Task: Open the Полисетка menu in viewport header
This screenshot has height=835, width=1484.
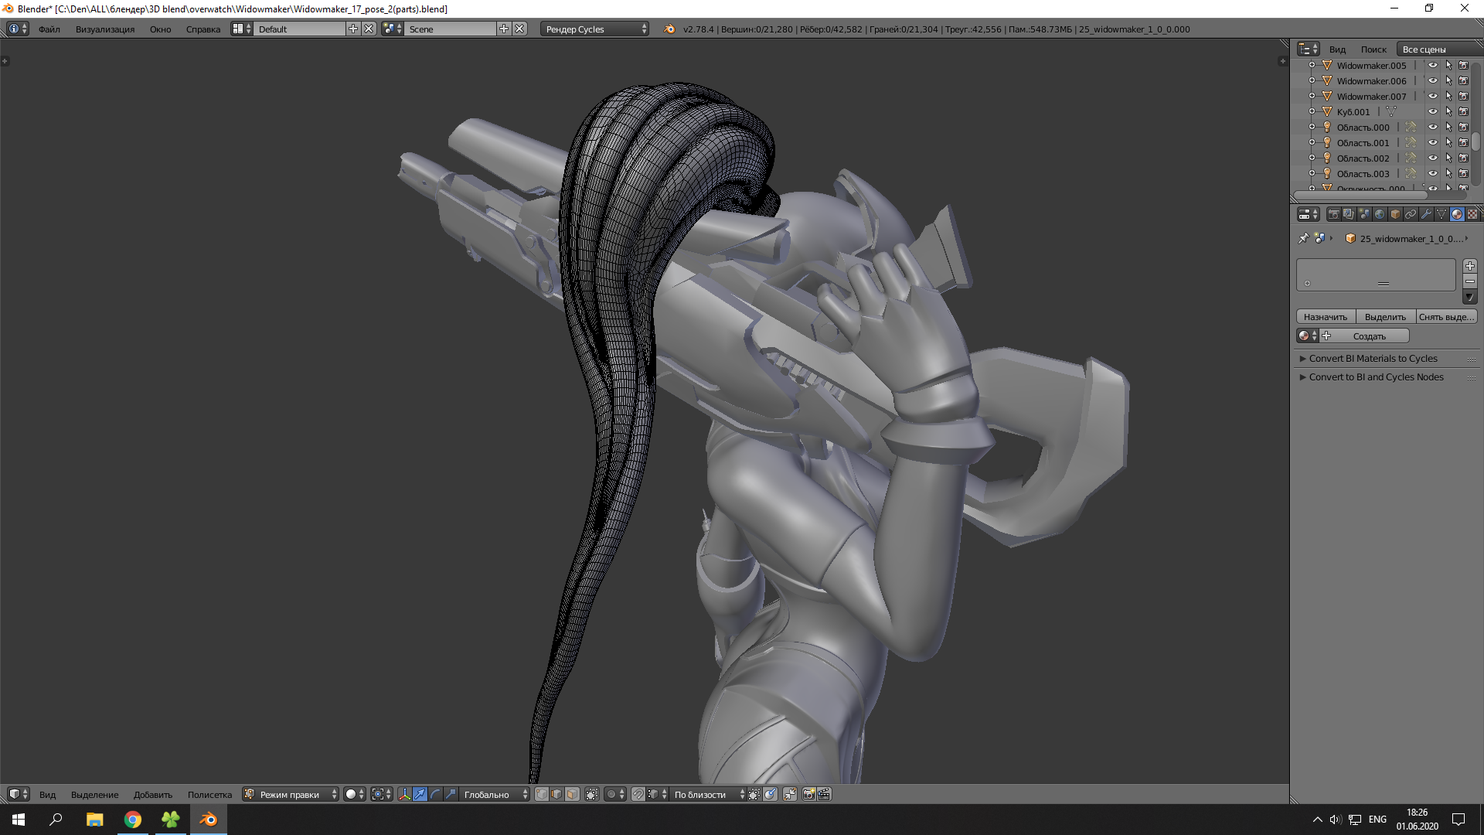Action: (x=209, y=794)
